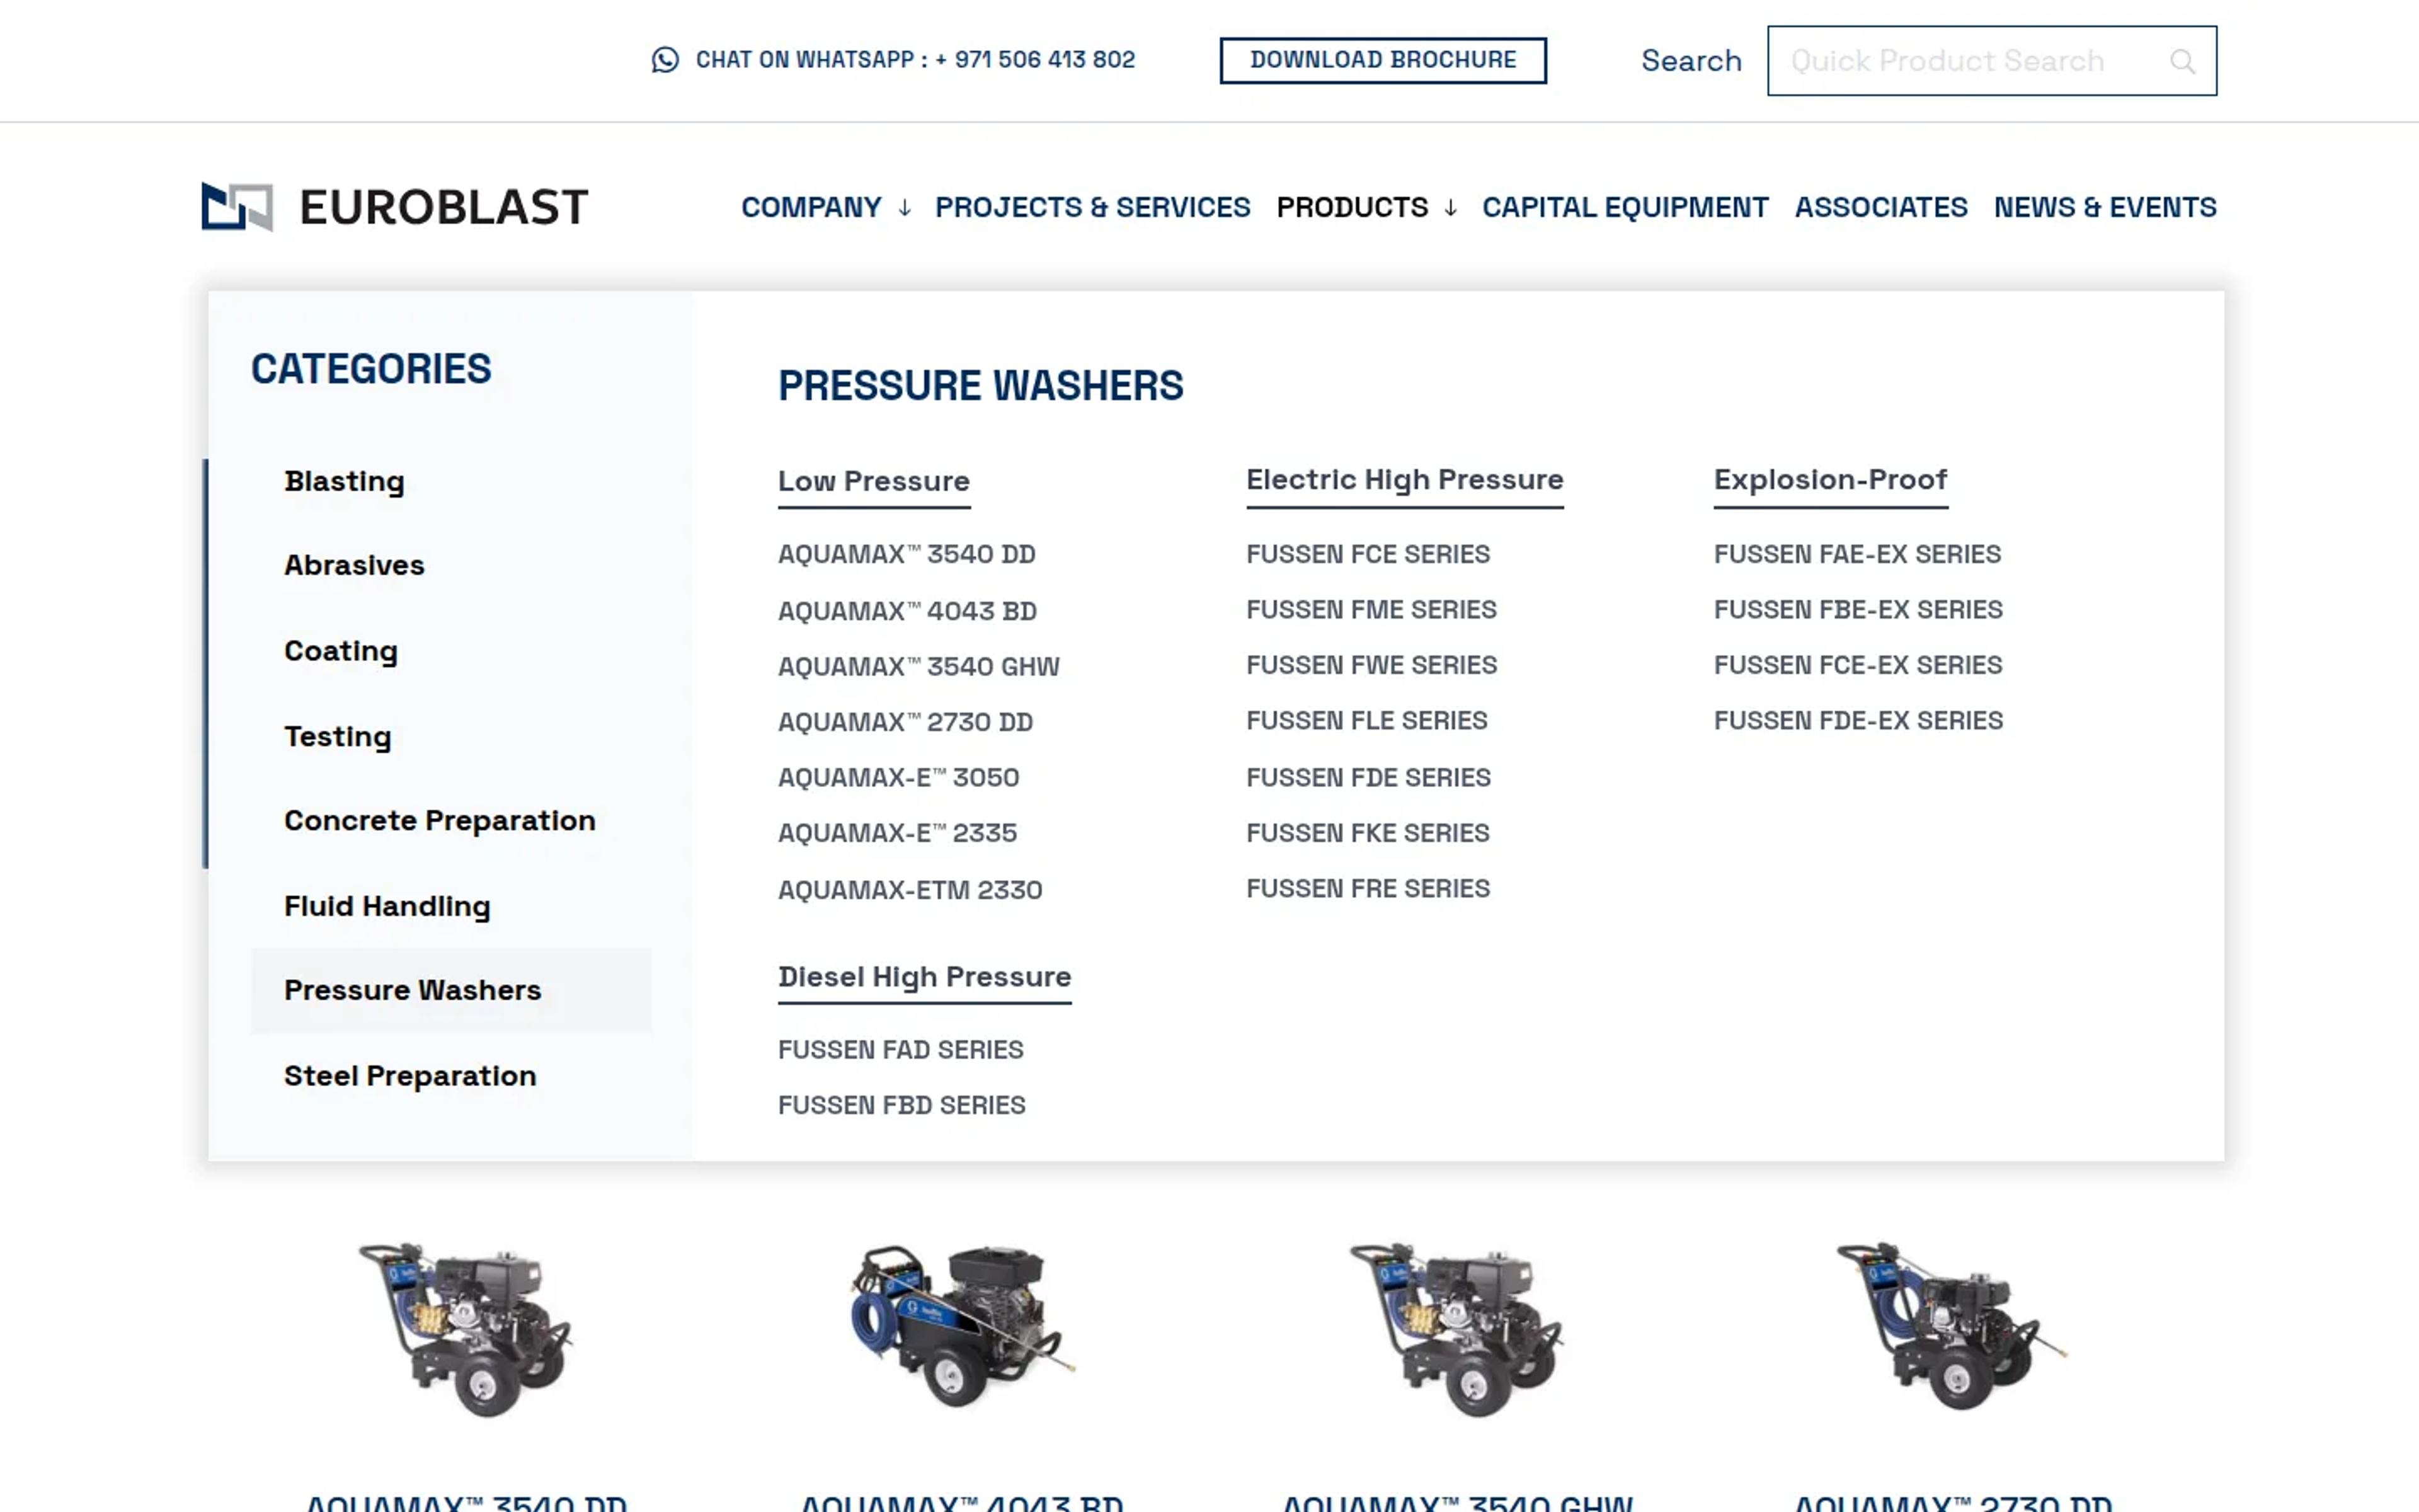
Task: Open FUSSEN FDE-EX SERIES link
Action: pos(1858,720)
